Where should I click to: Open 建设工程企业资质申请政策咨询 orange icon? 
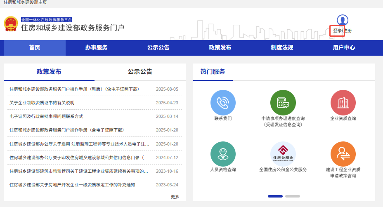coord(343,154)
